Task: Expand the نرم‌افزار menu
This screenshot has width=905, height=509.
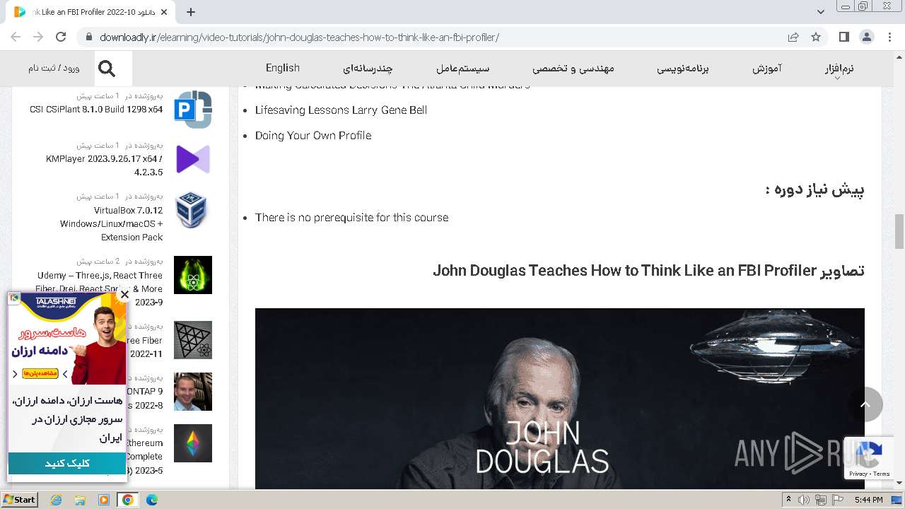Action: click(x=839, y=69)
